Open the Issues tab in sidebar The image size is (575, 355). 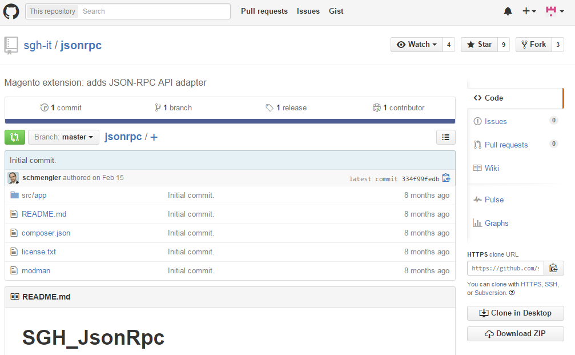click(495, 121)
